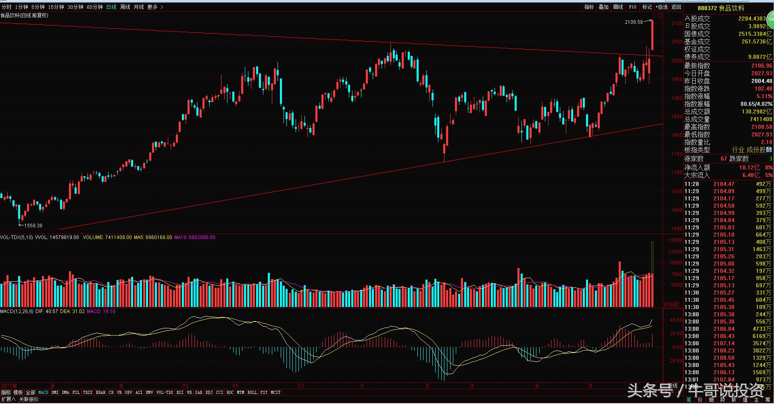Select the DMA indicator
The width and height of the screenshot is (774, 404).
[66, 392]
